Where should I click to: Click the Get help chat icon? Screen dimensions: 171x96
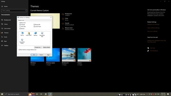pyautogui.click(x=148, y=48)
